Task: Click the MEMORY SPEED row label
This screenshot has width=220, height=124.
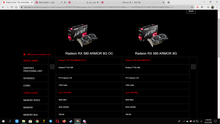Action: (x=32, y=100)
